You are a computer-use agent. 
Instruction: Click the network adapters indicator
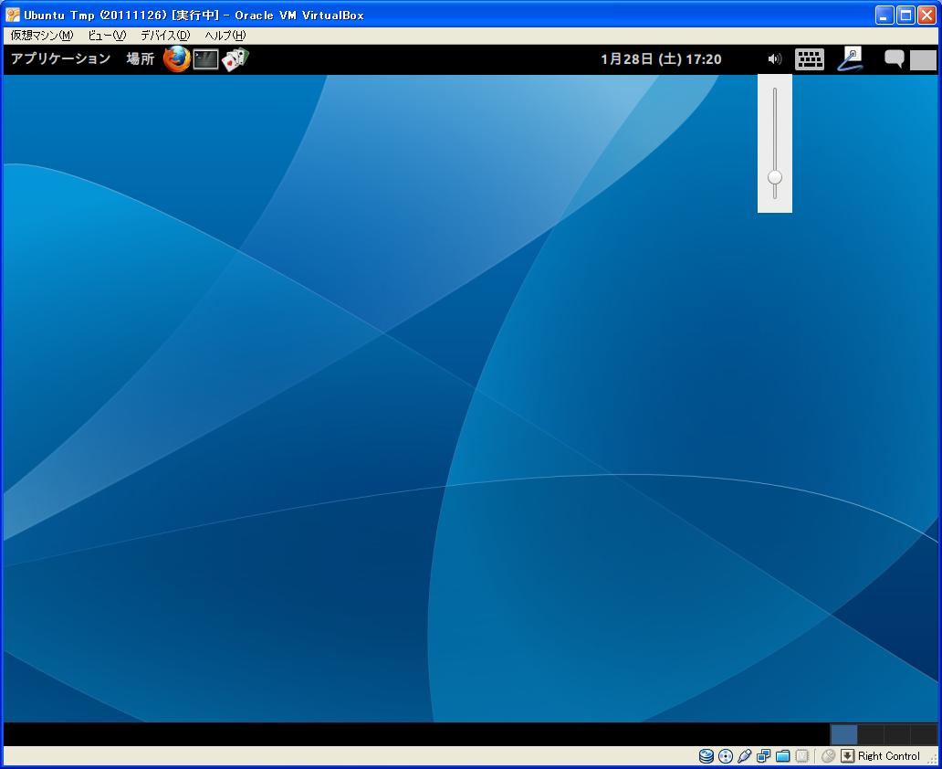[764, 756]
